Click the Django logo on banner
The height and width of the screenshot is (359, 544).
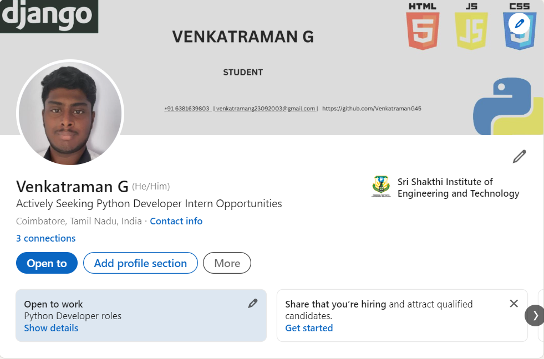click(x=48, y=16)
